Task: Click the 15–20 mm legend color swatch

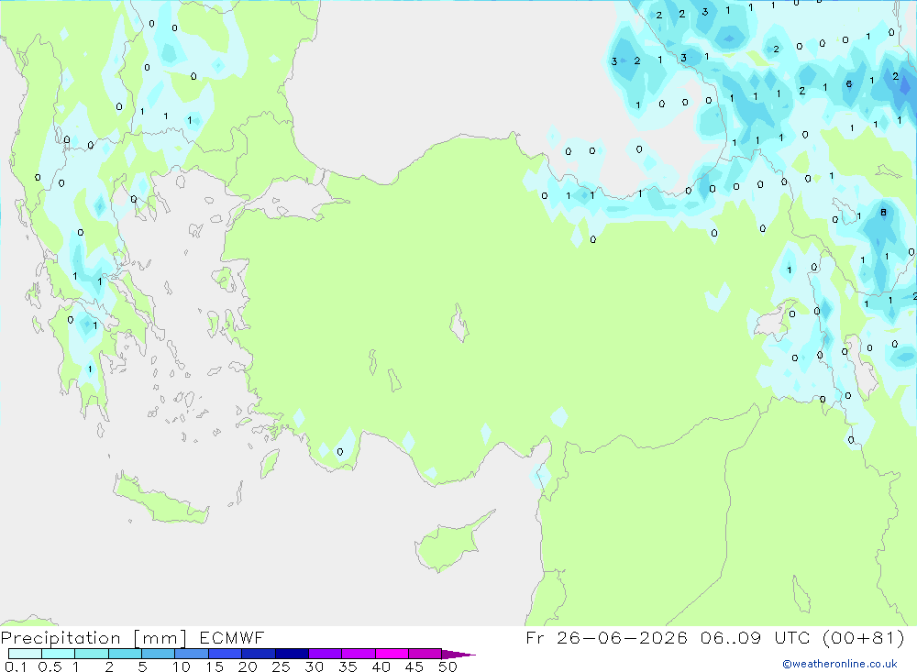Action: (x=226, y=654)
